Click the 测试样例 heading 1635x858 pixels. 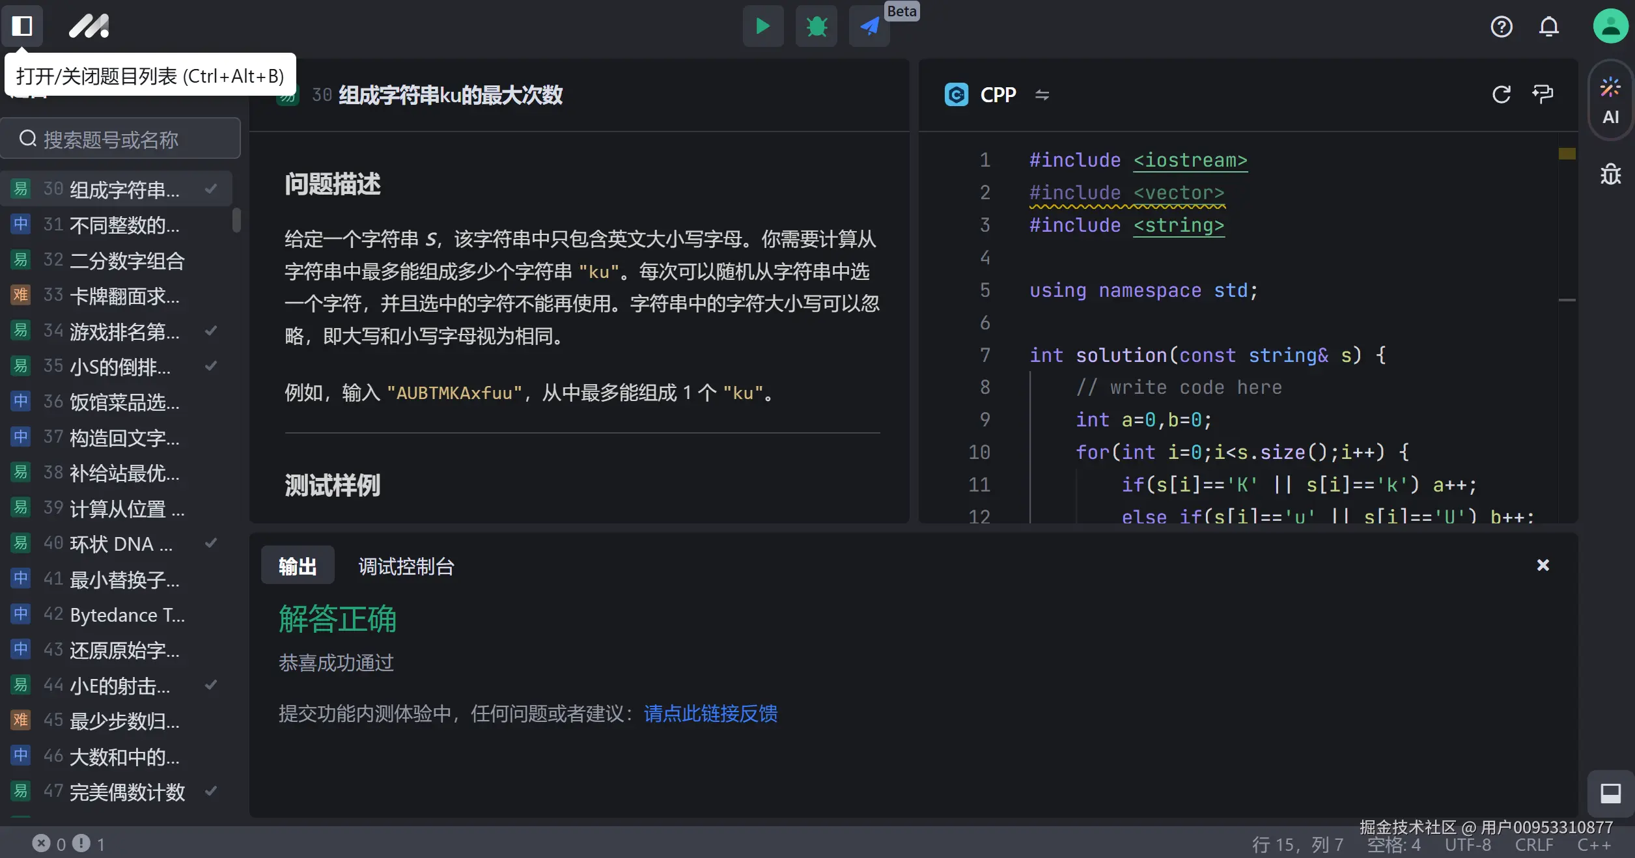pyautogui.click(x=333, y=485)
